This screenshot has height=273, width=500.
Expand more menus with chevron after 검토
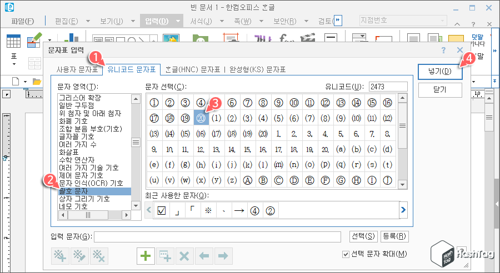(338, 21)
